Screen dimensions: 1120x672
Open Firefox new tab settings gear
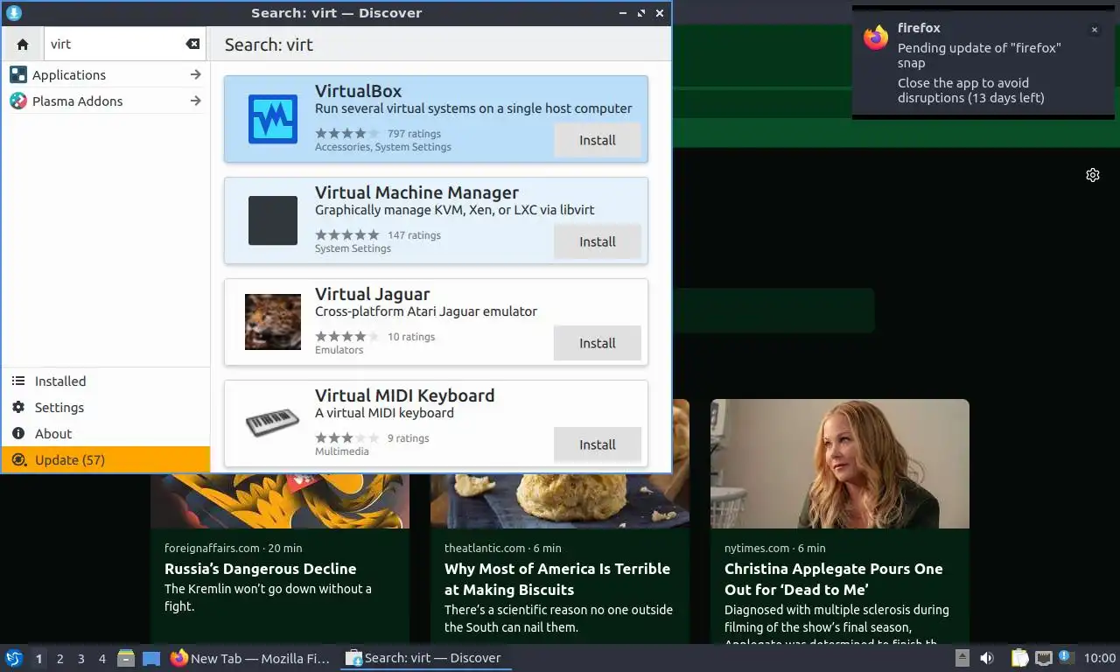click(x=1093, y=175)
